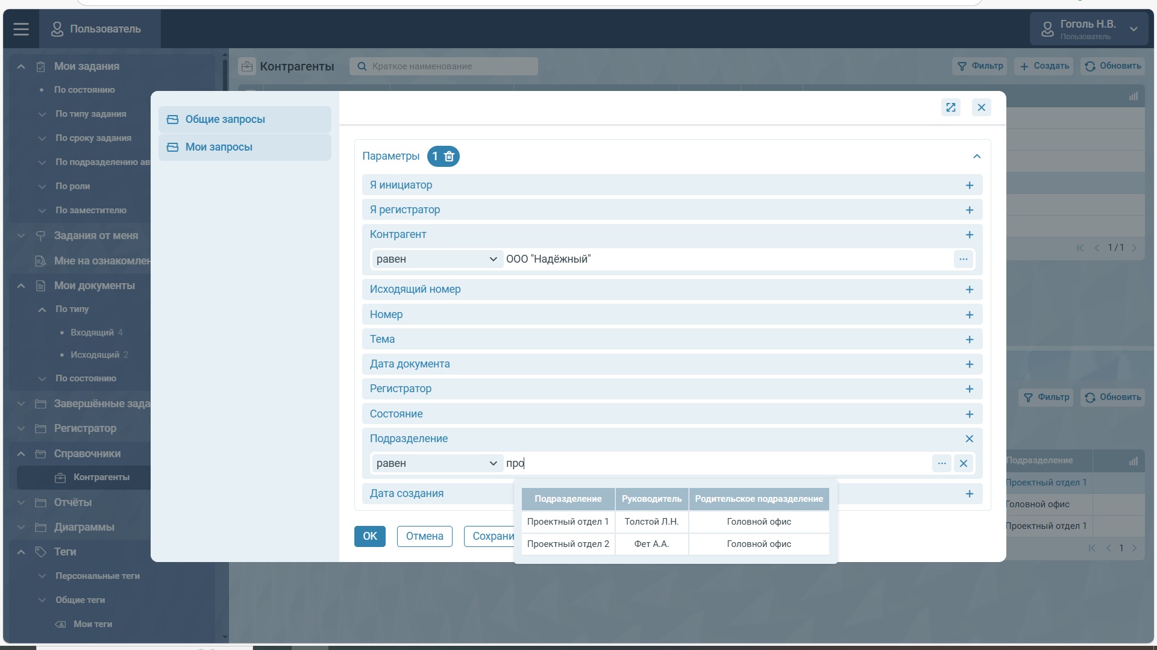1157x650 pixels.
Task: Open the Контрагент lookup ellipsis button
Action: tap(963, 259)
